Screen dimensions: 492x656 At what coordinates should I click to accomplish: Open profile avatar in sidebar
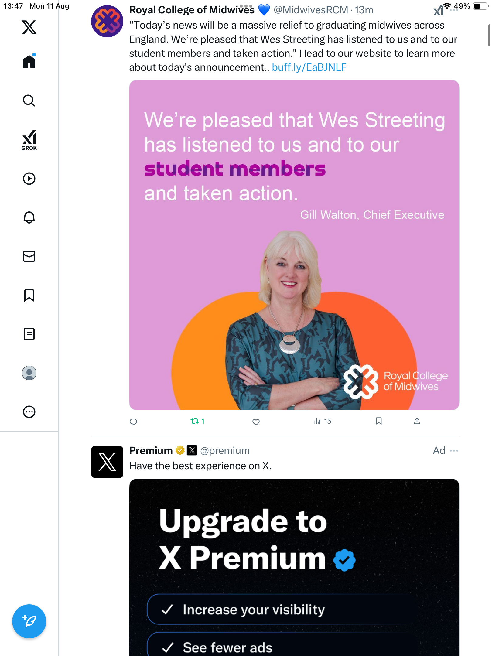tap(29, 373)
